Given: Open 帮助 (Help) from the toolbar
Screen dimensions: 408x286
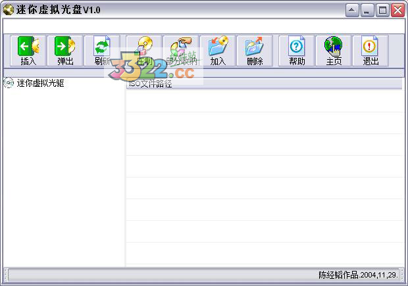Looking at the screenshot, I should (x=297, y=51).
